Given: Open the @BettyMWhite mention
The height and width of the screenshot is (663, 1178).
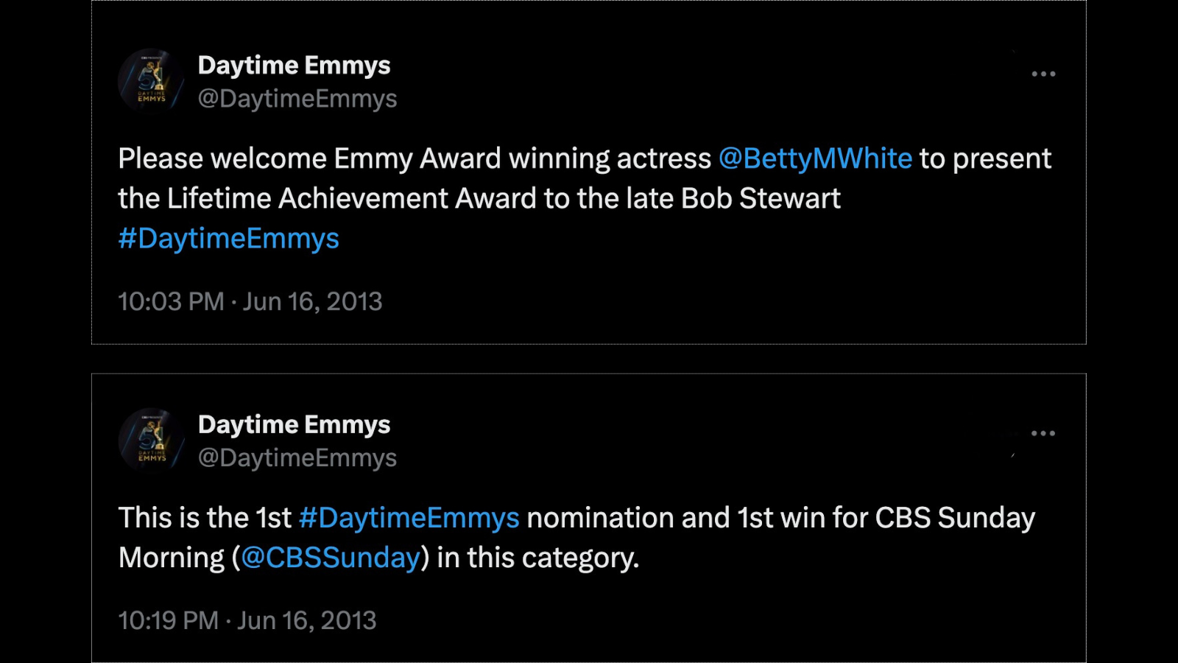Looking at the screenshot, I should click(815, 159).
